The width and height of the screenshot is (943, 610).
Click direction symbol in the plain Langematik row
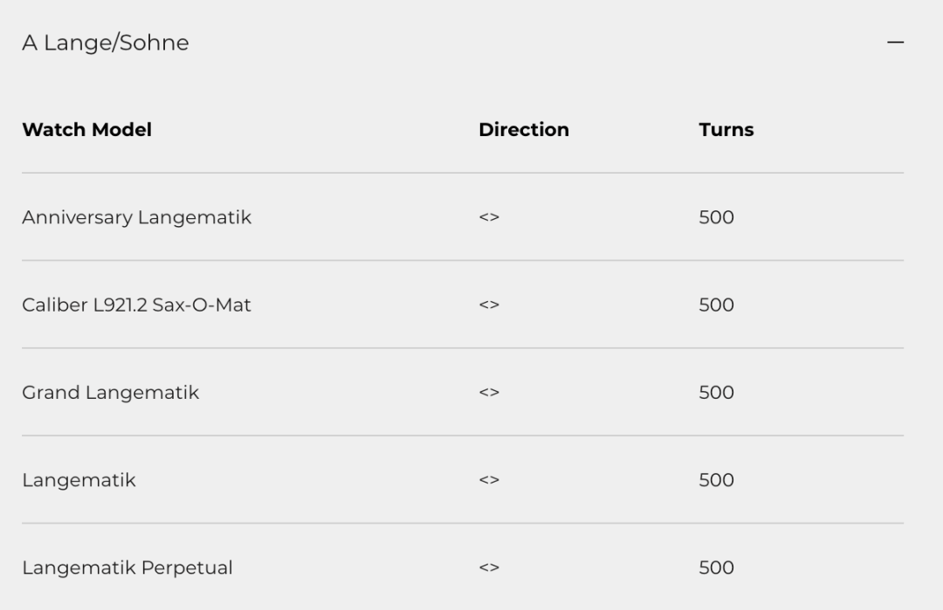click(489, 481)
